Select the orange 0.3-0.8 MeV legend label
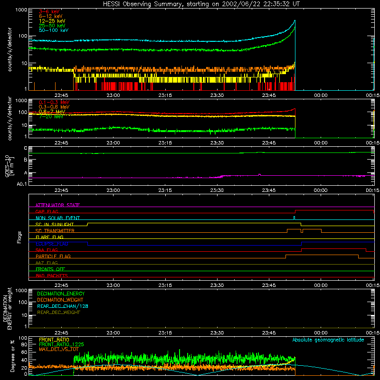Screen dimensions: 380x380 [x=54, y=107]
